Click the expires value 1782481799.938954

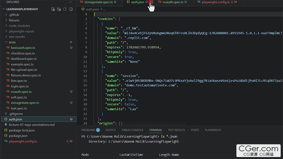point(142,47)
